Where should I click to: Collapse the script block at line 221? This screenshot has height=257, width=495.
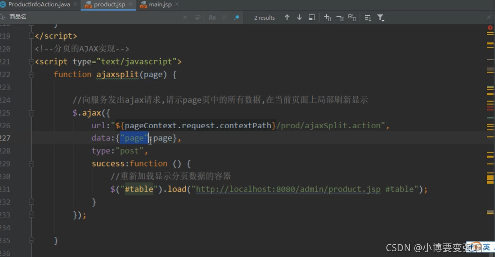[31, 61]
